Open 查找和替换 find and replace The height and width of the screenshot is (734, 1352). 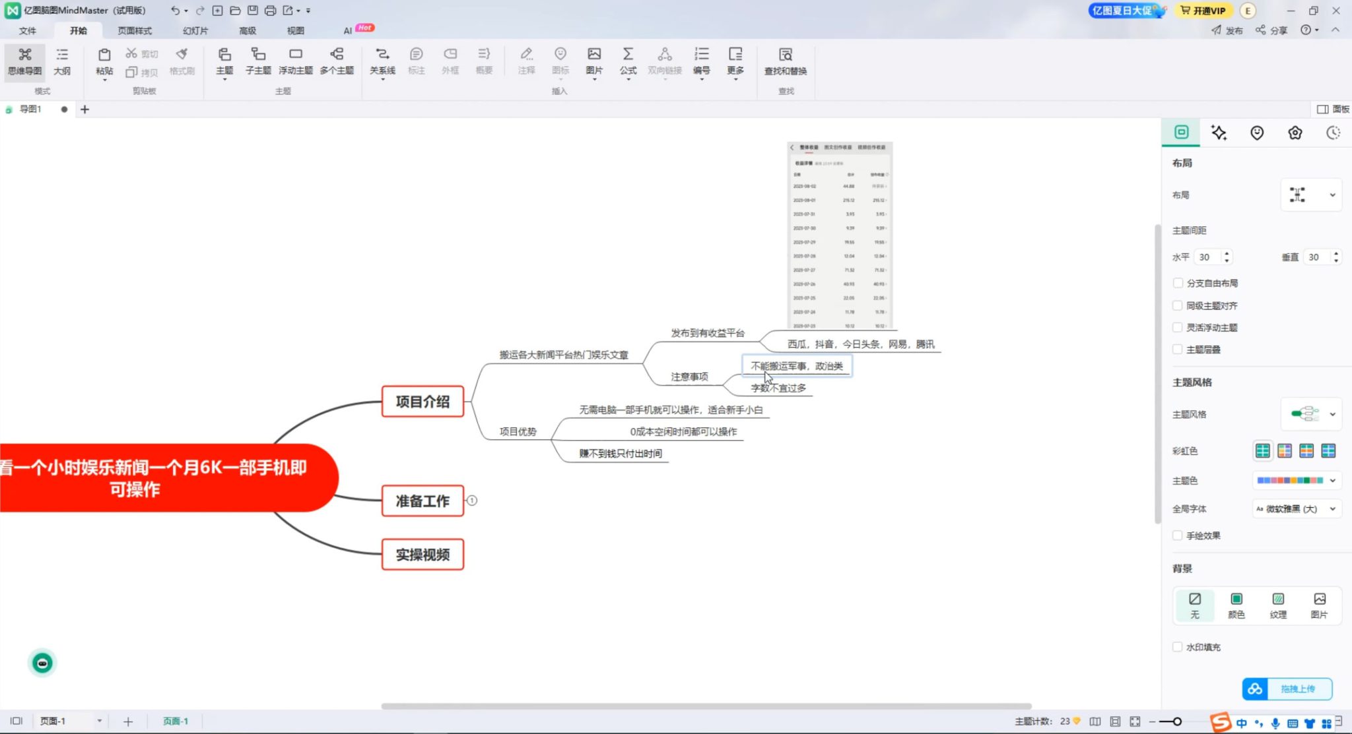(x=785, y=61)
